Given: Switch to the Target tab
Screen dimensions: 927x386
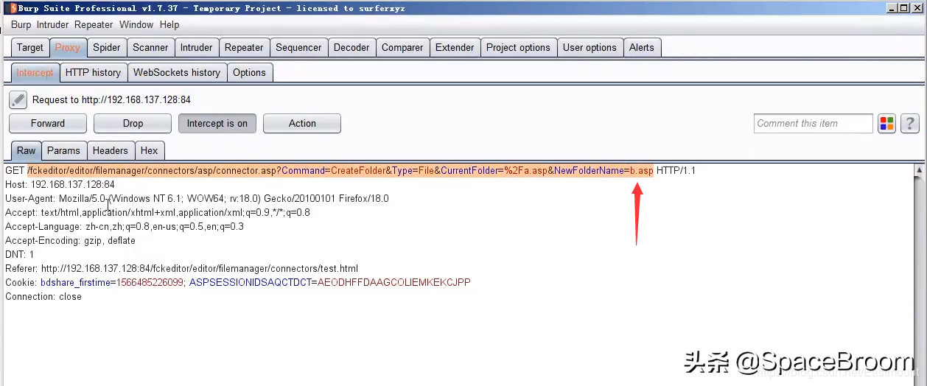Looking at the screenshot, I should click(30, 47).
